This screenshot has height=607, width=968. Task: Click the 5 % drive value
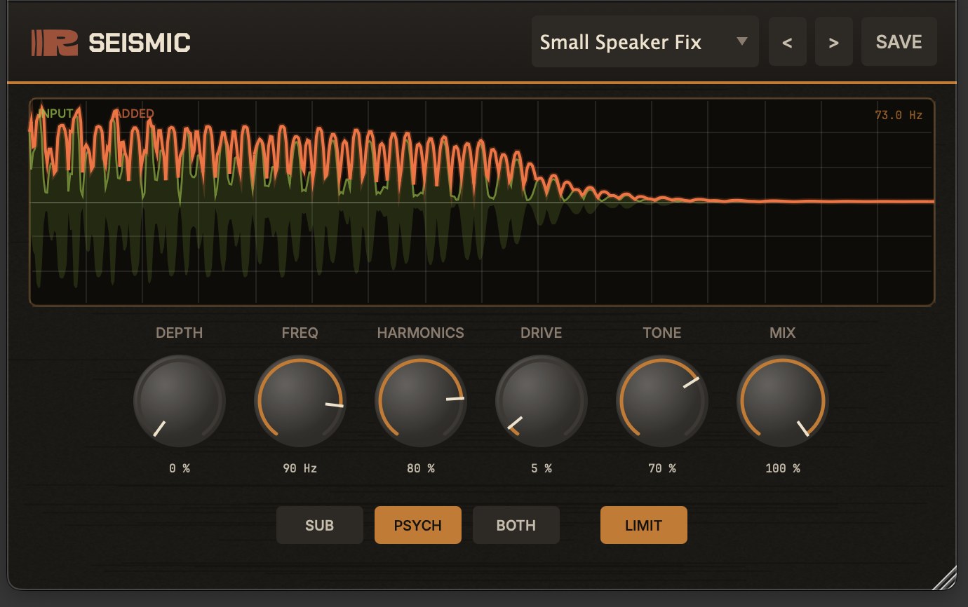point(542,468)
